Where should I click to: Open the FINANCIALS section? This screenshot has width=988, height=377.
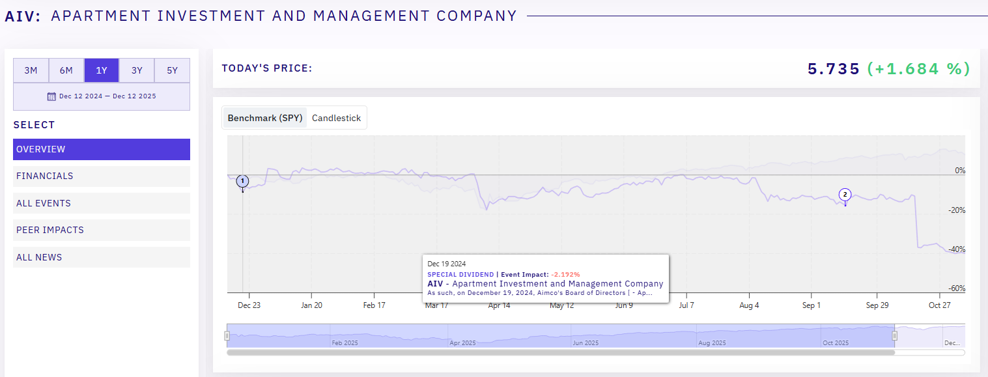point(102,176)
